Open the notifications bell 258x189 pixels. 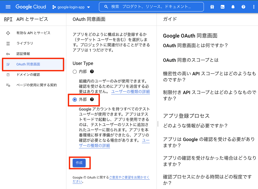[233, 7]
